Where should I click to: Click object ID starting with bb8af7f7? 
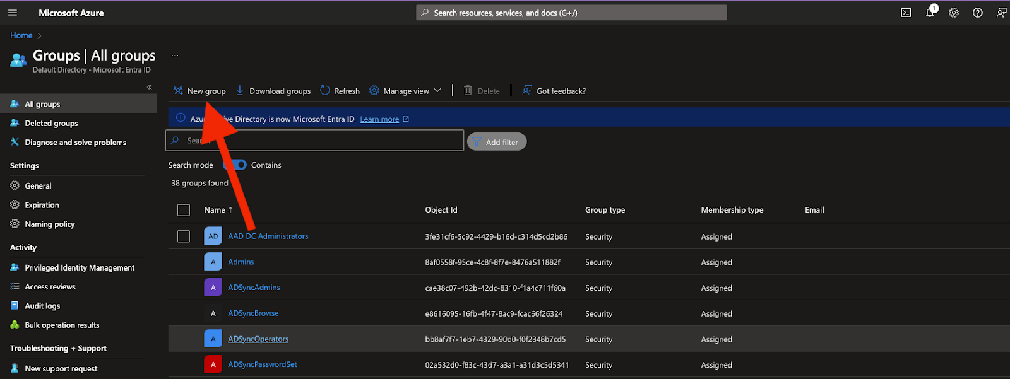point(496,339)
